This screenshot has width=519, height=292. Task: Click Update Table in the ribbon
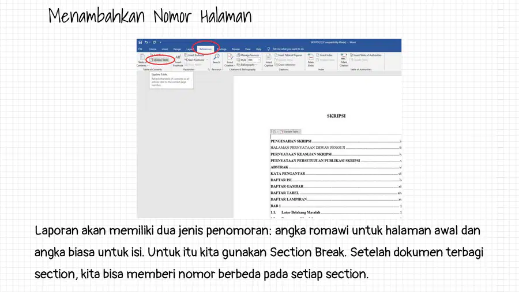click(160, 60)
